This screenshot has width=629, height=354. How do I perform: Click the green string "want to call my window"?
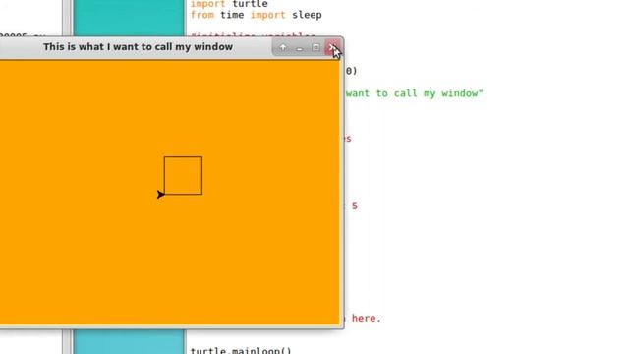click(415, 93)
